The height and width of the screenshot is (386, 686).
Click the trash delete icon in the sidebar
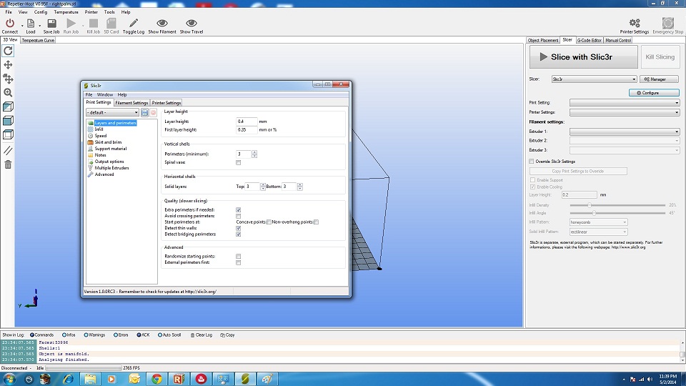(x=8, y=164)
